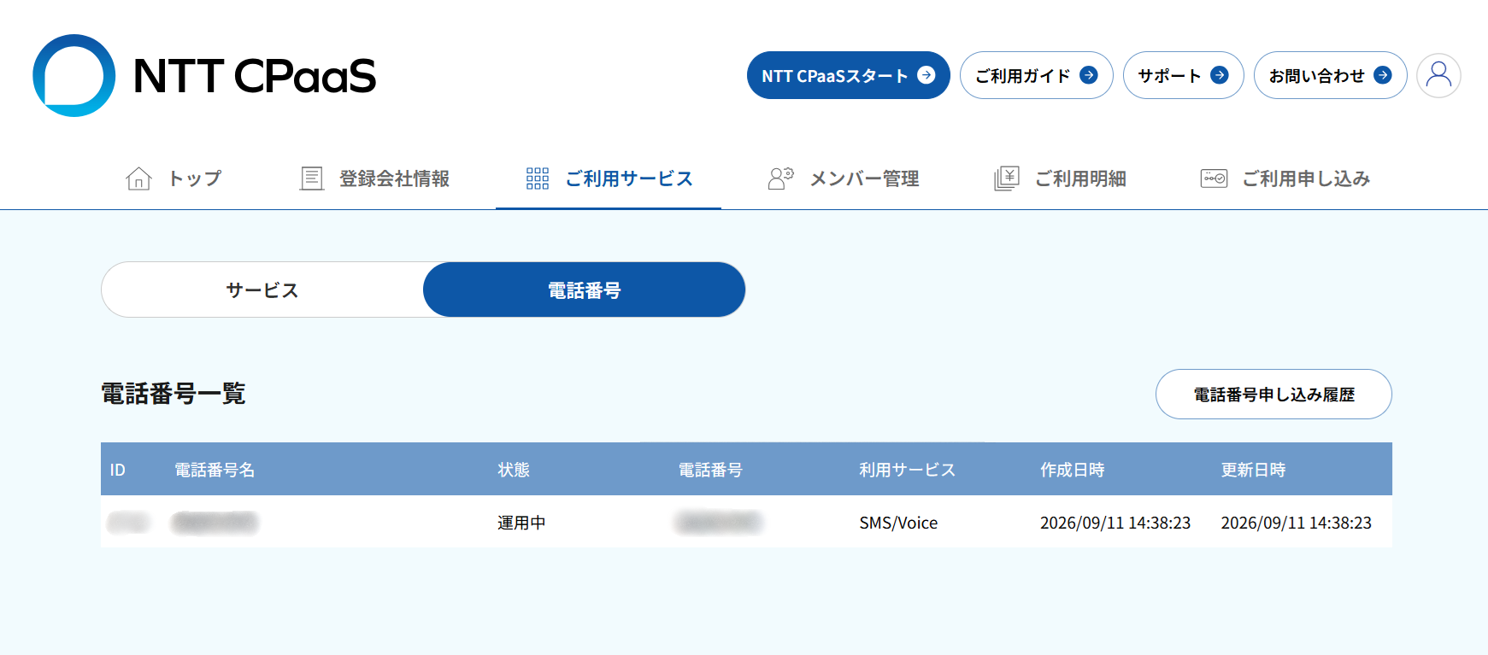The image size is (1488, 655).
Task: Click the 状態 column header
Action: [514, 470]
